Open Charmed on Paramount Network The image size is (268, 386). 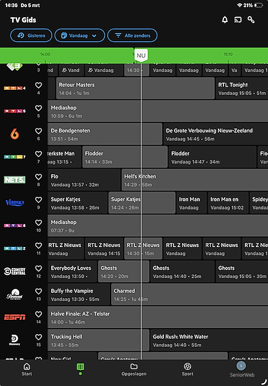190,294
